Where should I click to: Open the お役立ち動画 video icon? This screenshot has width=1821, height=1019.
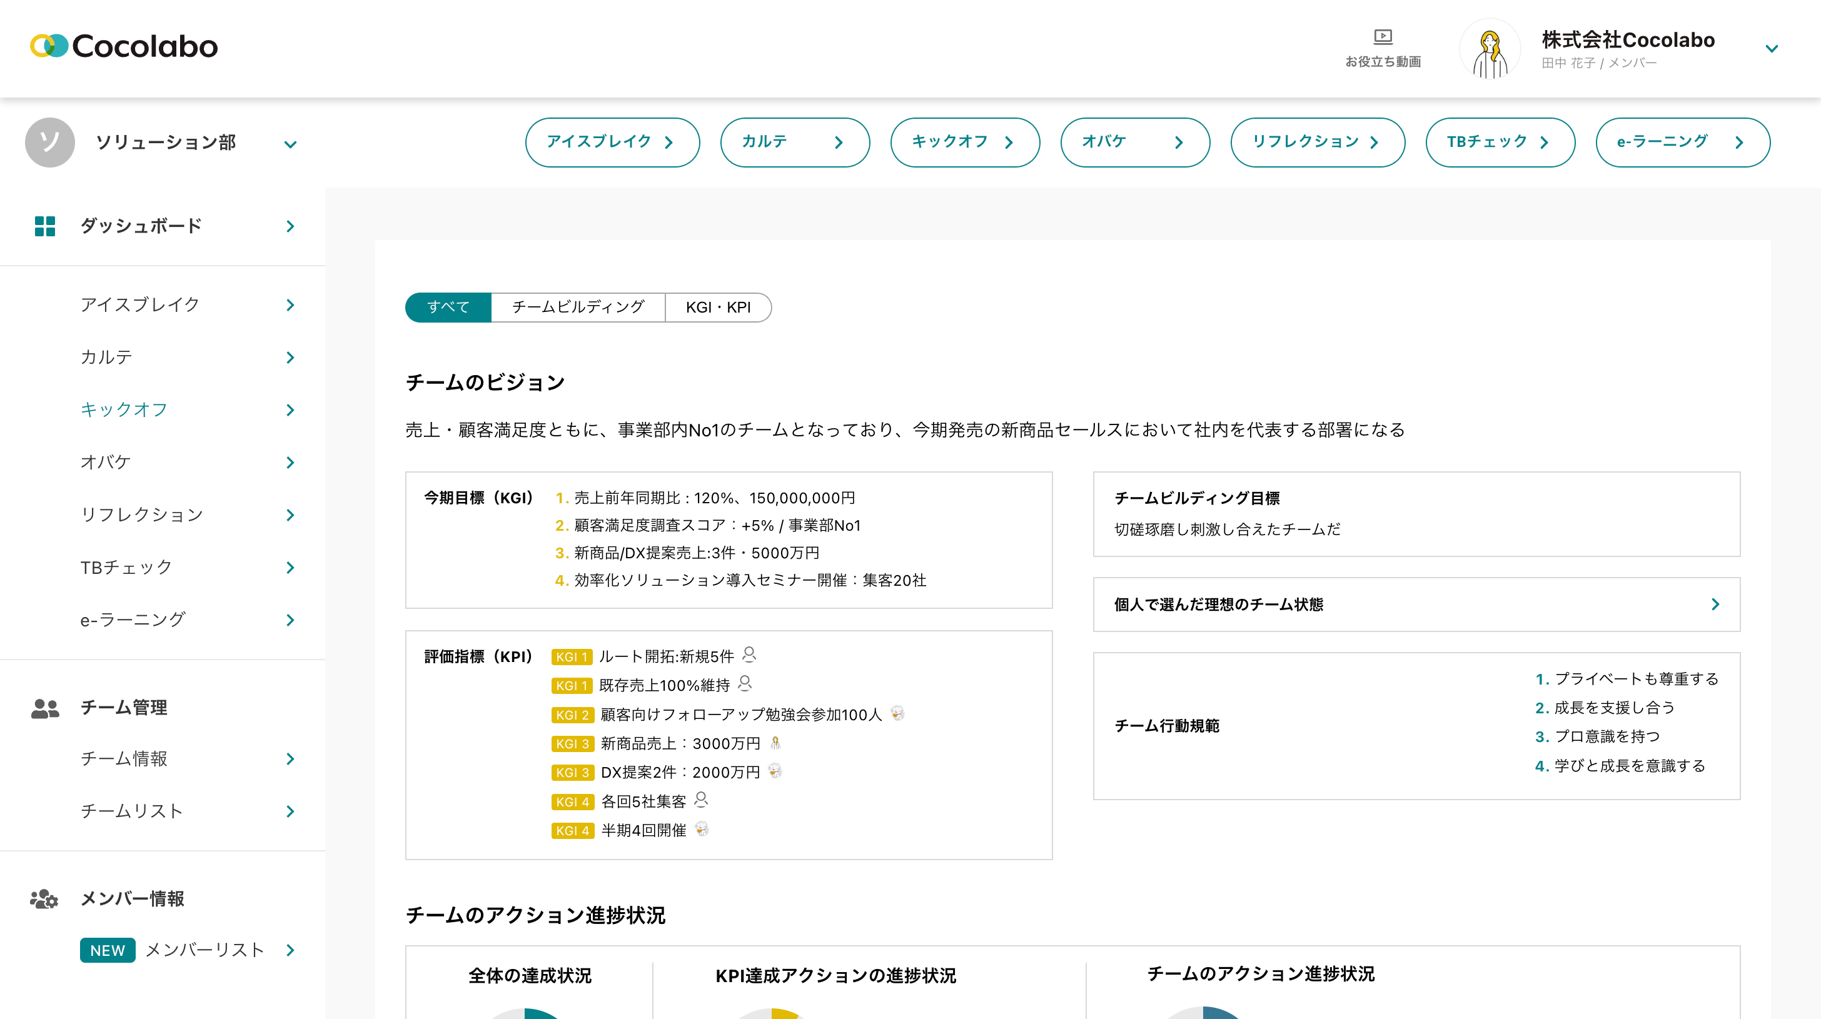1382,37
